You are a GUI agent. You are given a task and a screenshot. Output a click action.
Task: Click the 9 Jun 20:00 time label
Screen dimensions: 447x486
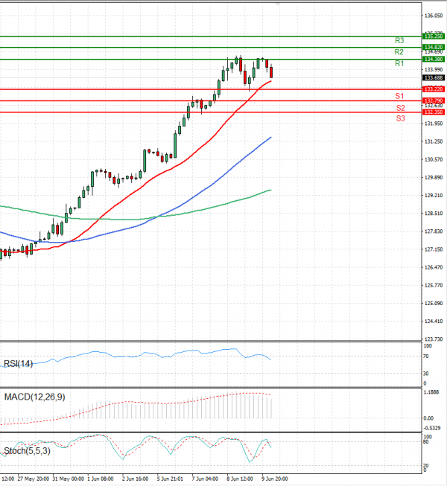(275, 479)
